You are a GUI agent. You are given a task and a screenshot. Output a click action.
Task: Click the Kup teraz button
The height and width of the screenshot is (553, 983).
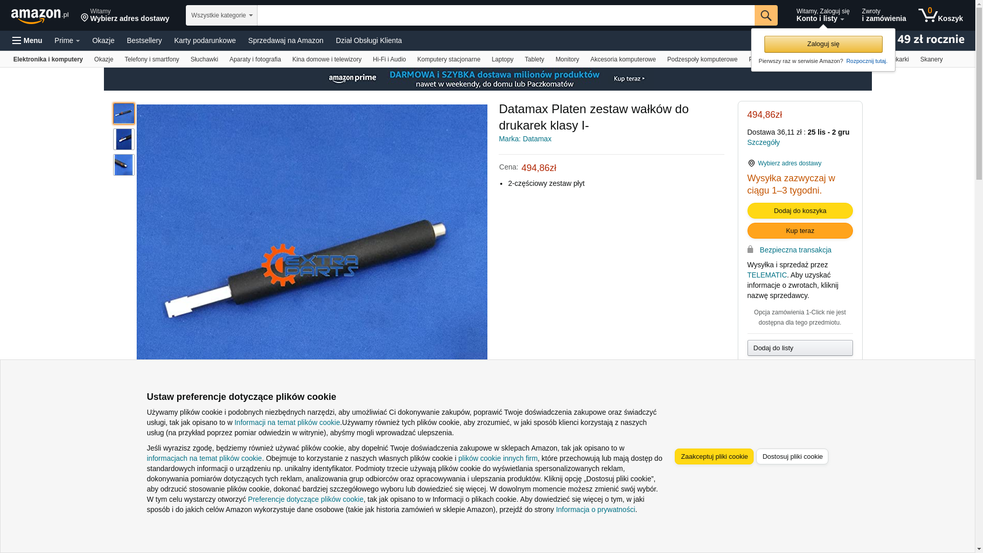pos(800,231)
